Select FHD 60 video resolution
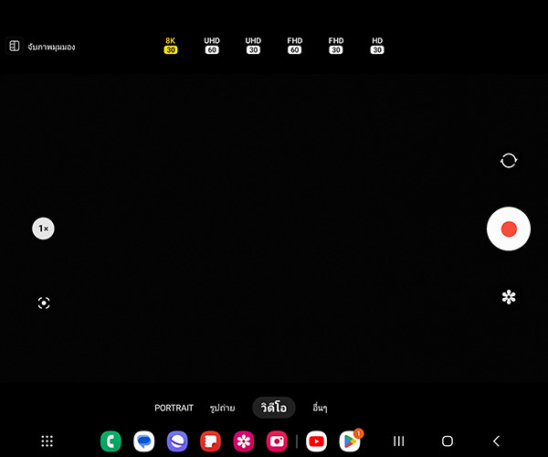Screen dimensions: 548x457 [294, 46]
